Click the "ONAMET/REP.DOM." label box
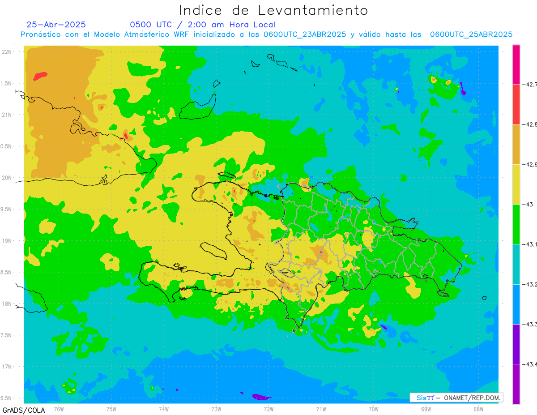This screenshot has height=415, width=537. point(456,398)
